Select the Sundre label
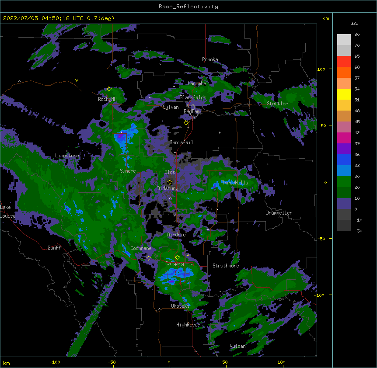This screenshot has height=368, width=377. (128, 171)
